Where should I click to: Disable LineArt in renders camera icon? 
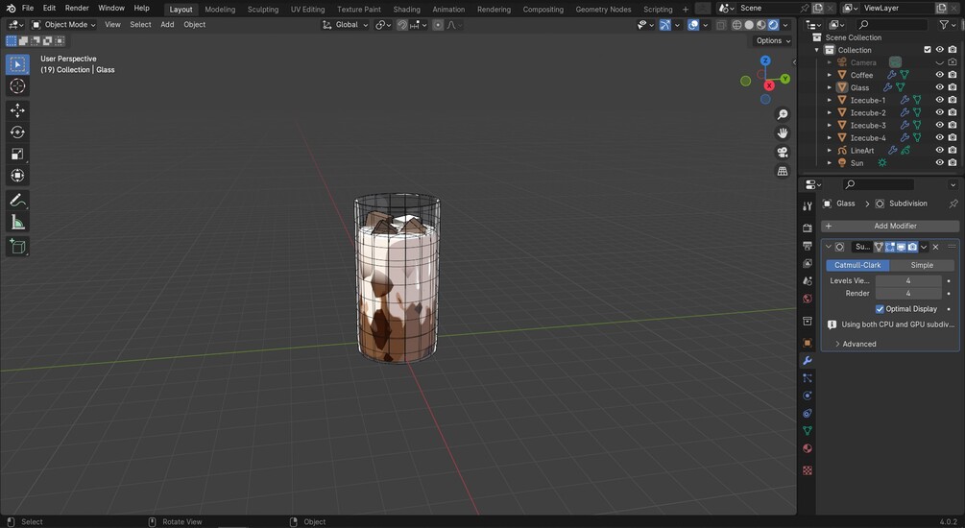coord(953,150)
